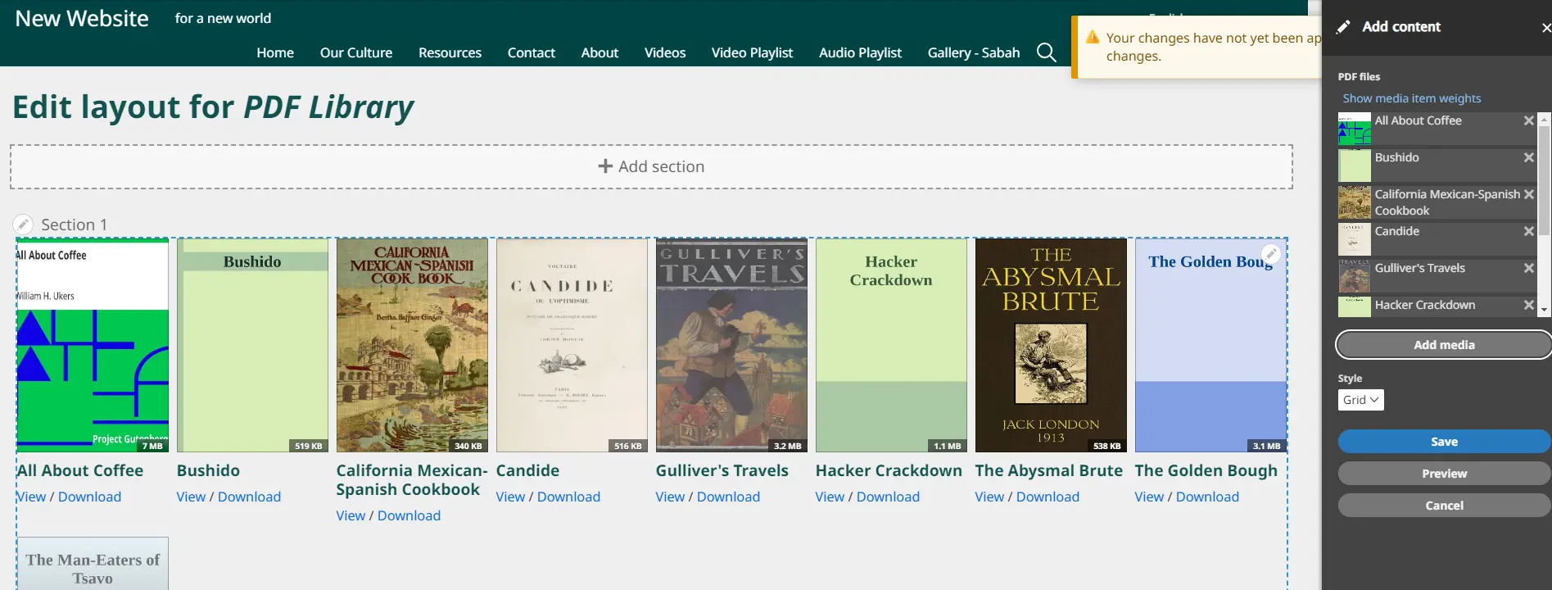Click Add section at top of layout
1552x590 pixels.
point(651,166)
